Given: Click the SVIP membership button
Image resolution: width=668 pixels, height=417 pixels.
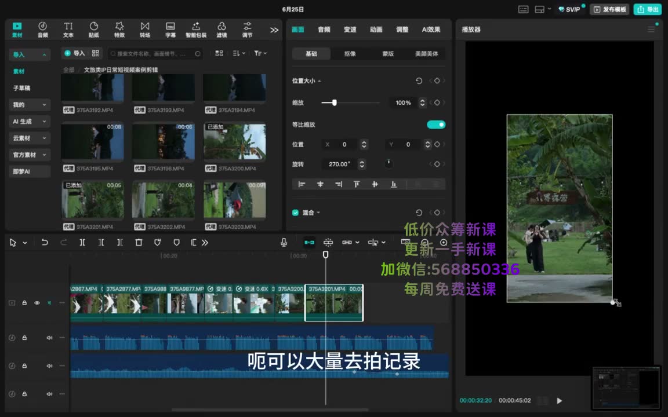Looking at the screenshot, I should coord(569,9).
